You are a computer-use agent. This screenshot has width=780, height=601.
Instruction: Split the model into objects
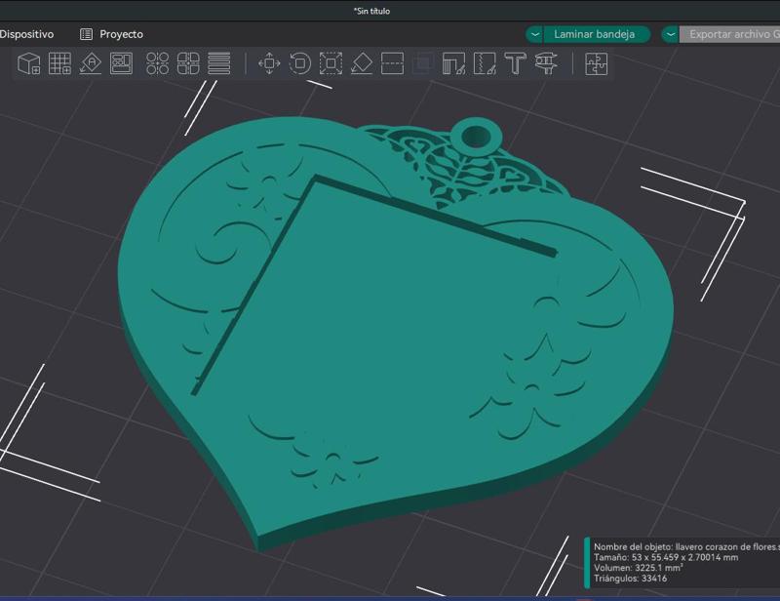click(x=158, y=63)
